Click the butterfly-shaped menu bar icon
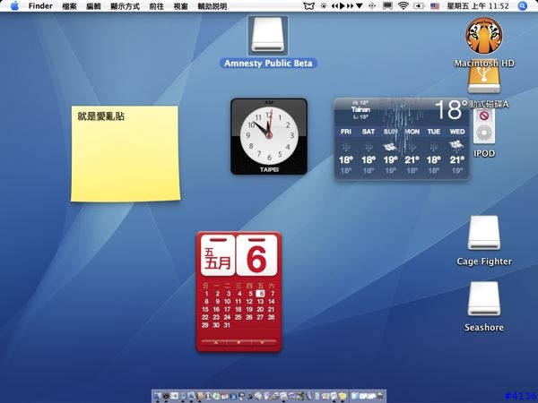Screen dimensions: 538x403 click(308, 6)
